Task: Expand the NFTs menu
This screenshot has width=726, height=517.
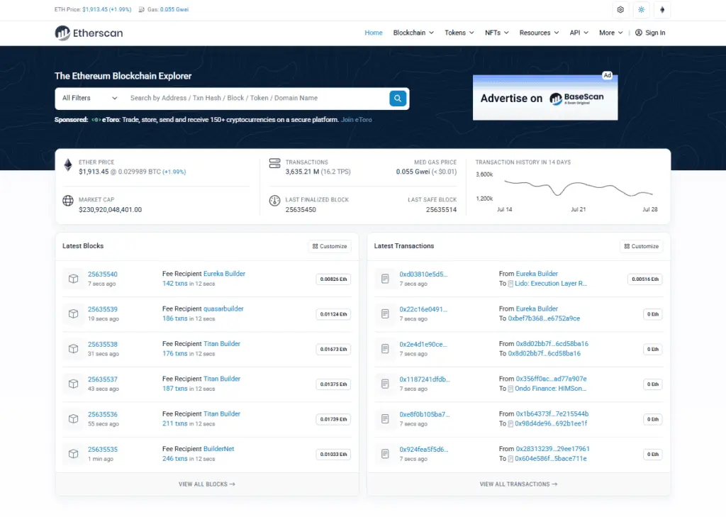Action: tap(497, 33)
